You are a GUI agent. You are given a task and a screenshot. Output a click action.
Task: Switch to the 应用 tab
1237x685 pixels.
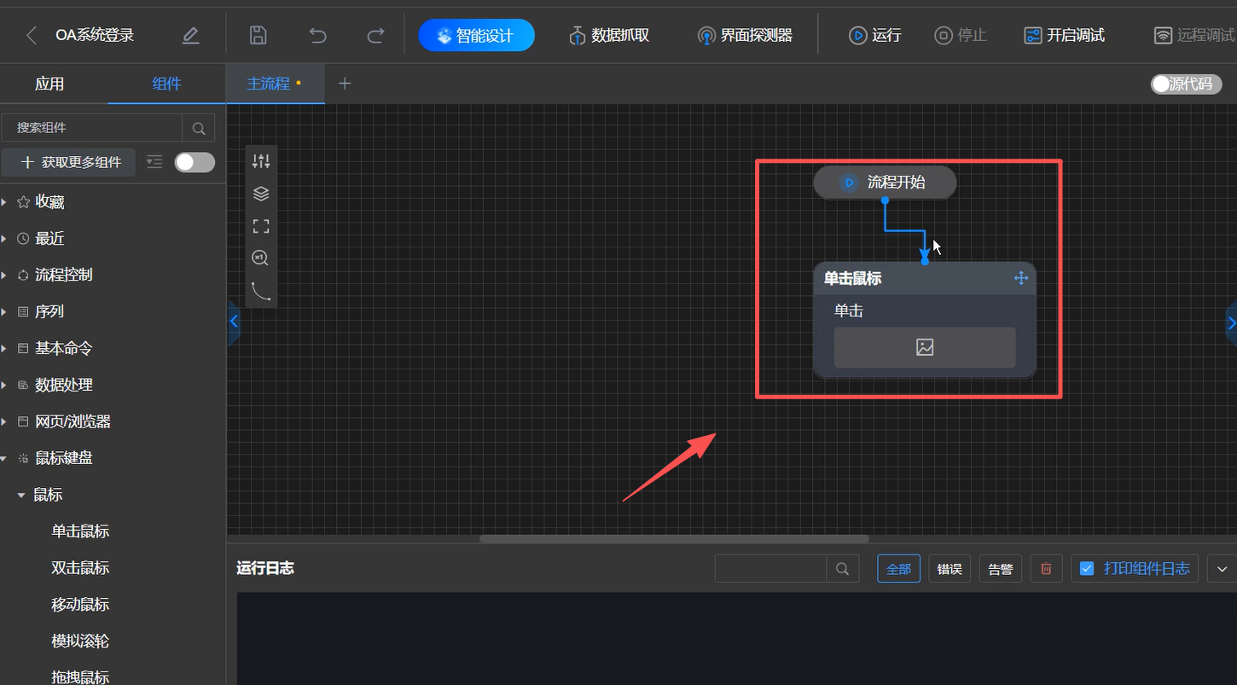point(49,84)
